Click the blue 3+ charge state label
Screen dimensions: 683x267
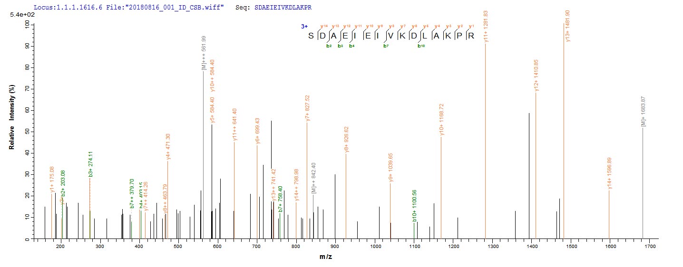(x=304, y=27)
